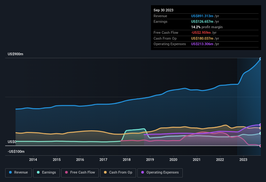This screenshot has width=266, height=182.
Task: Select the 2018 x-axis year label
Action: (127, 160)
